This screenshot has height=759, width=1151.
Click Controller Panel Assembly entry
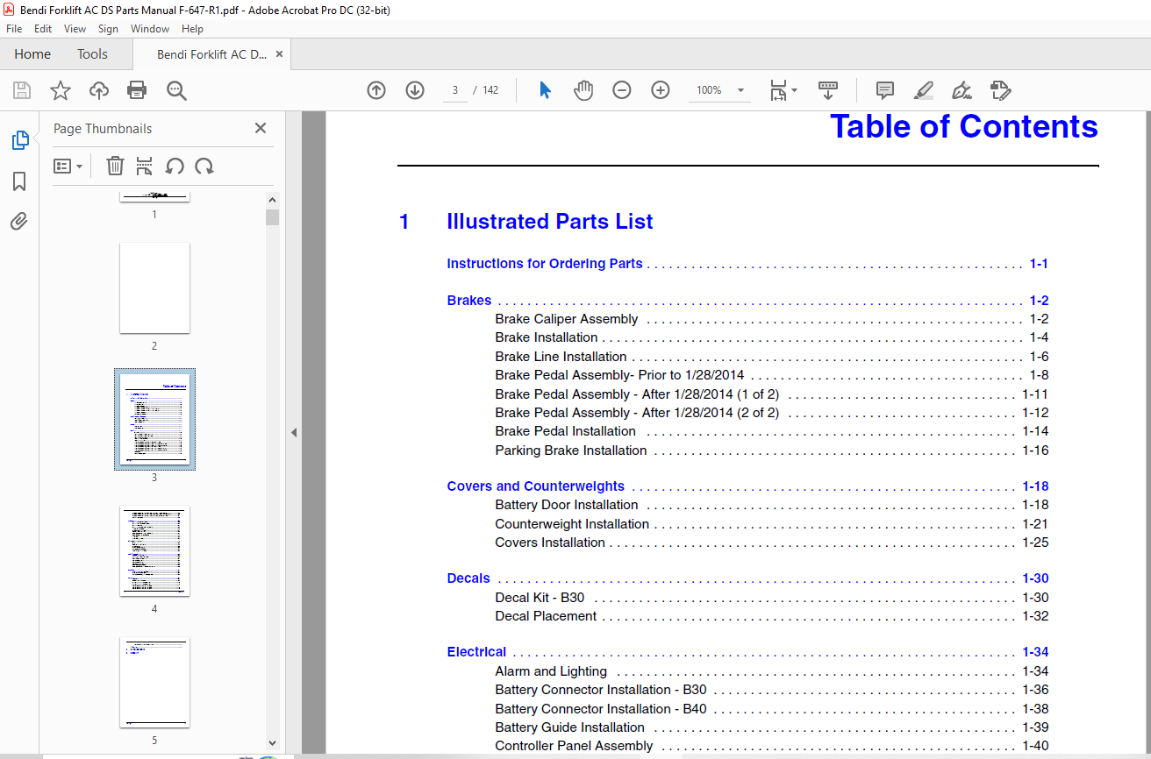[574, 746]
